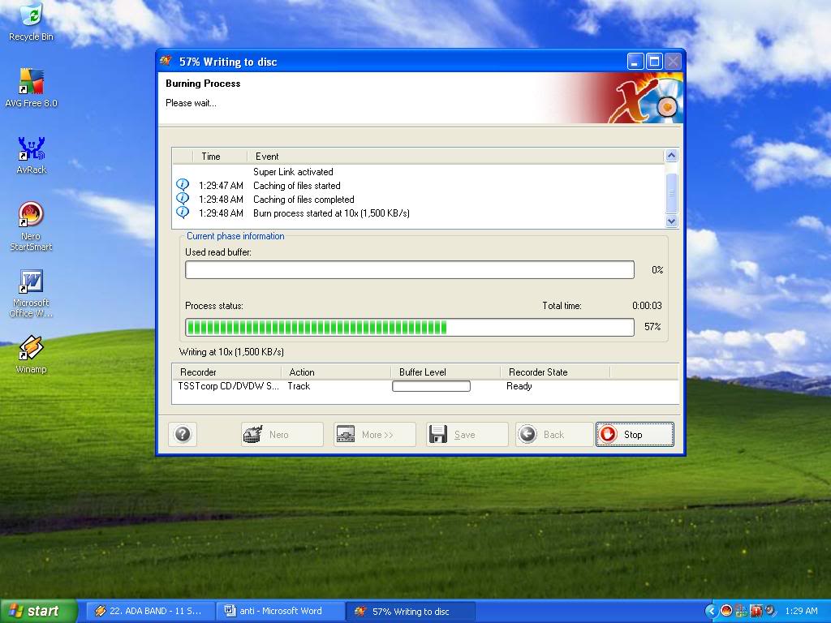Viewport: 831px width, 623px height.
Task: Click the 'Writing at 10x (1,500 KB/s)' status text
Action: [x=231, y=352]
